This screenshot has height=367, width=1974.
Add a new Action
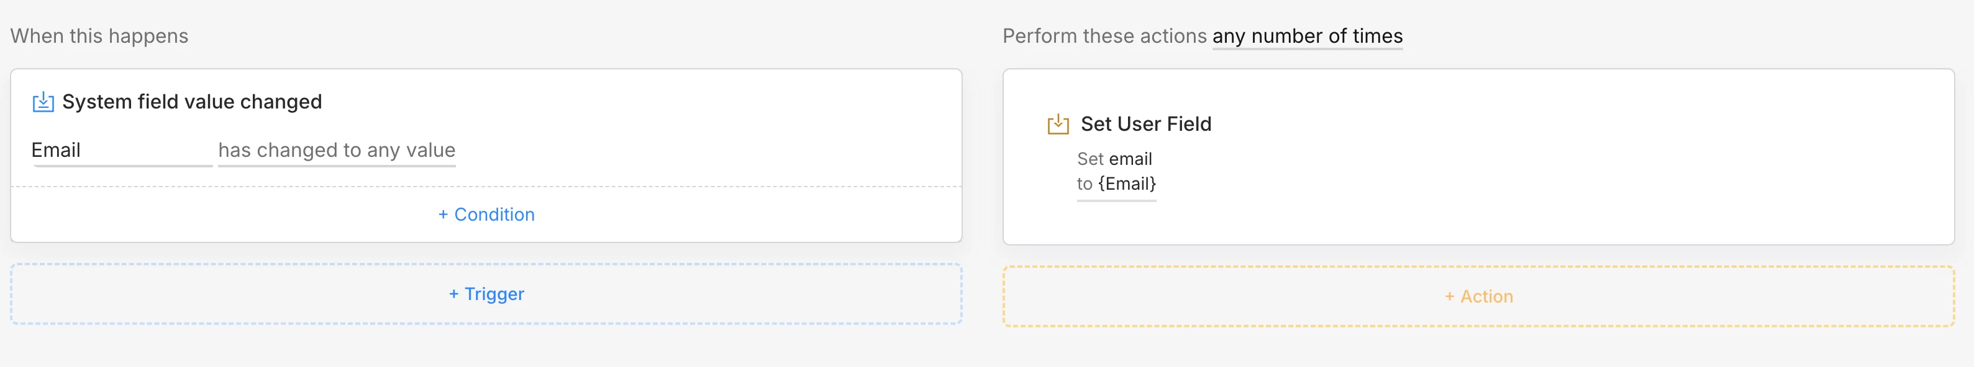tap(1478, 297)
